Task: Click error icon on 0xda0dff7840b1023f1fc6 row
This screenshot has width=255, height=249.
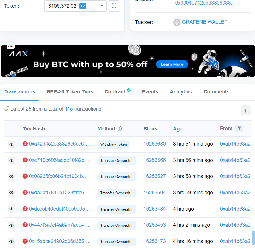Action: pos(25,192)
